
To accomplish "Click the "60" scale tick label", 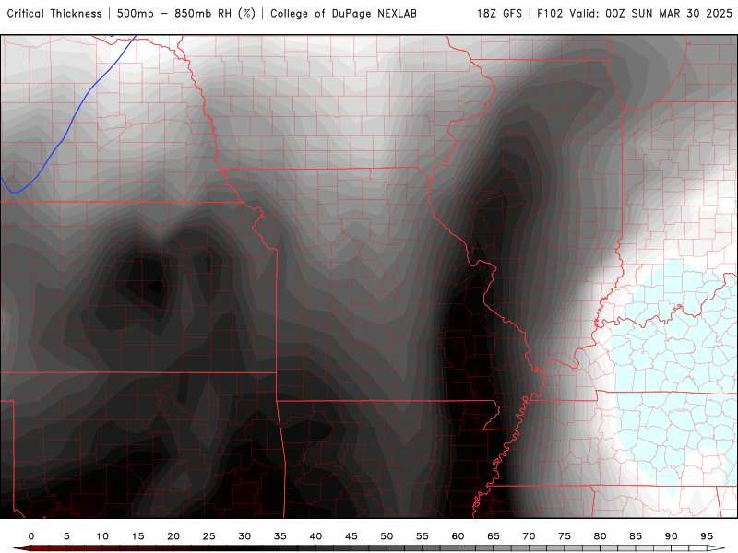I will (458, 536).
